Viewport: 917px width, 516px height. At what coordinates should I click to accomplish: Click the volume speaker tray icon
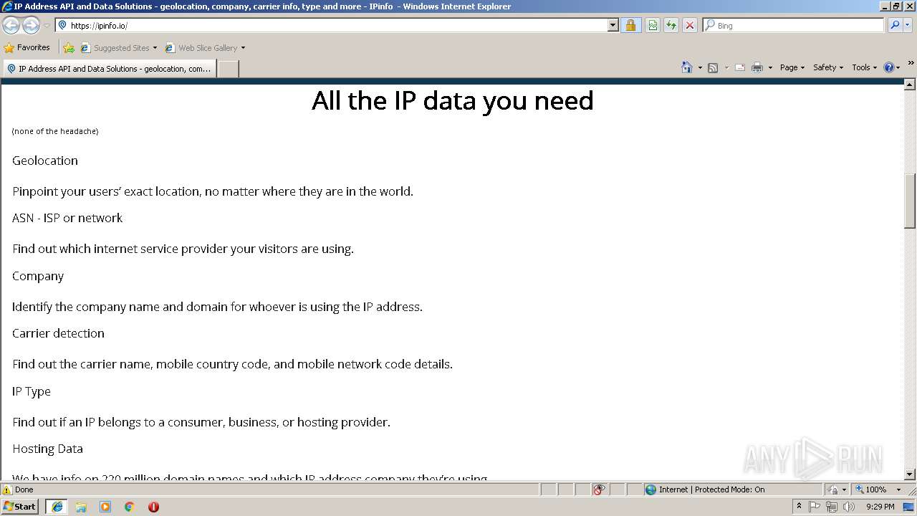pos(849,507)
